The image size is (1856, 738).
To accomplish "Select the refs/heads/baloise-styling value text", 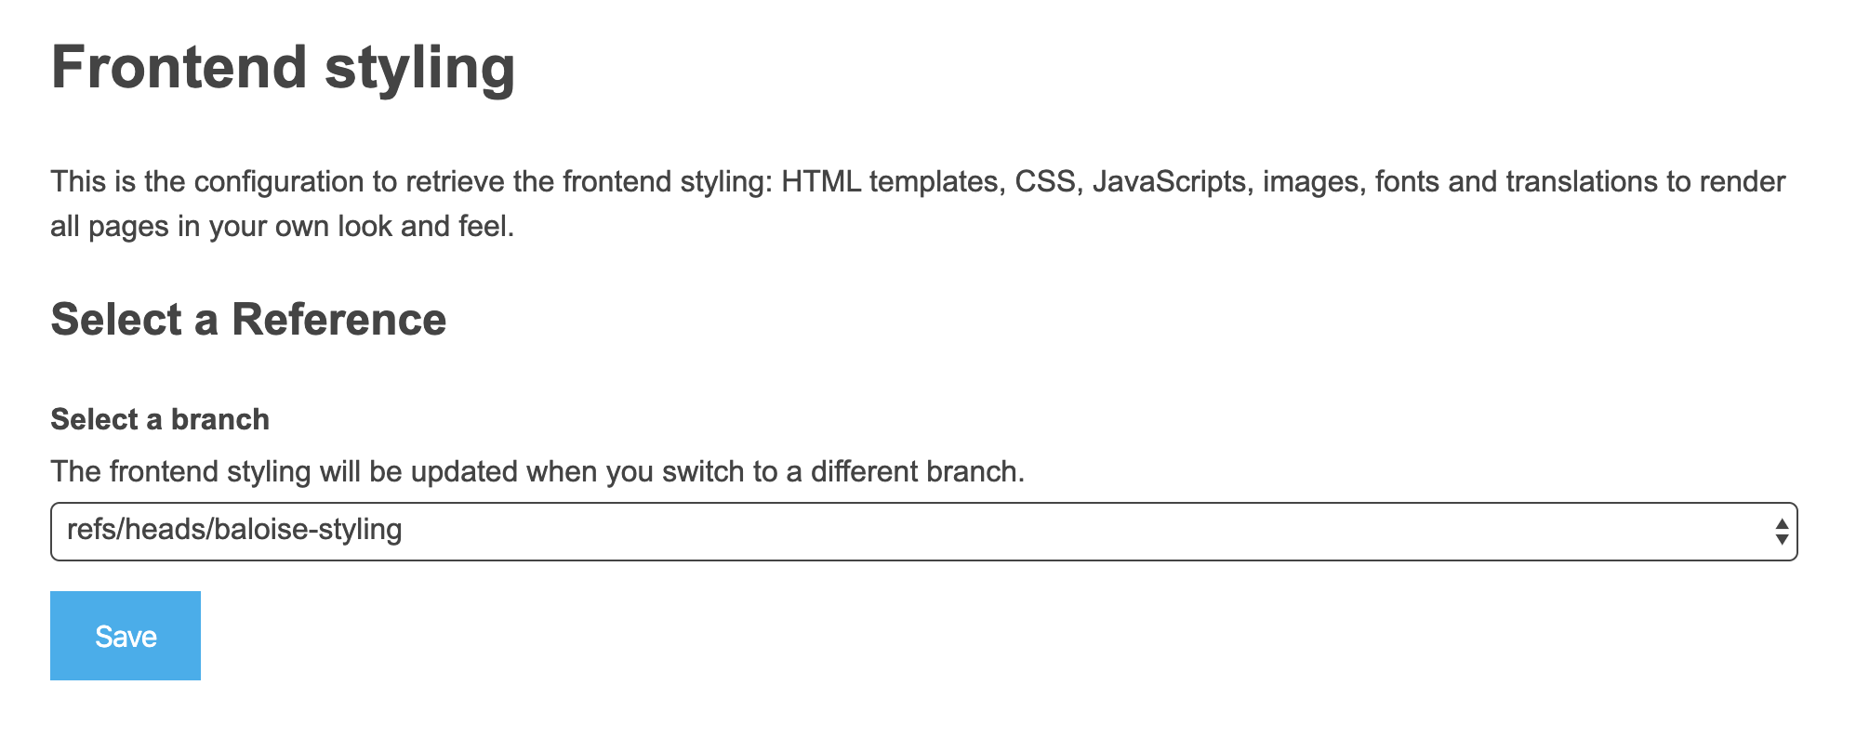I will 234,530.
